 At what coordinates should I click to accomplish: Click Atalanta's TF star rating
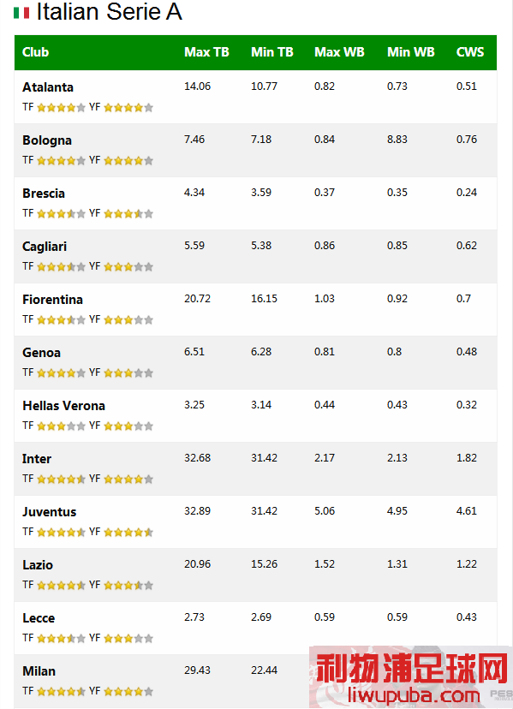(x=61, y=108)
